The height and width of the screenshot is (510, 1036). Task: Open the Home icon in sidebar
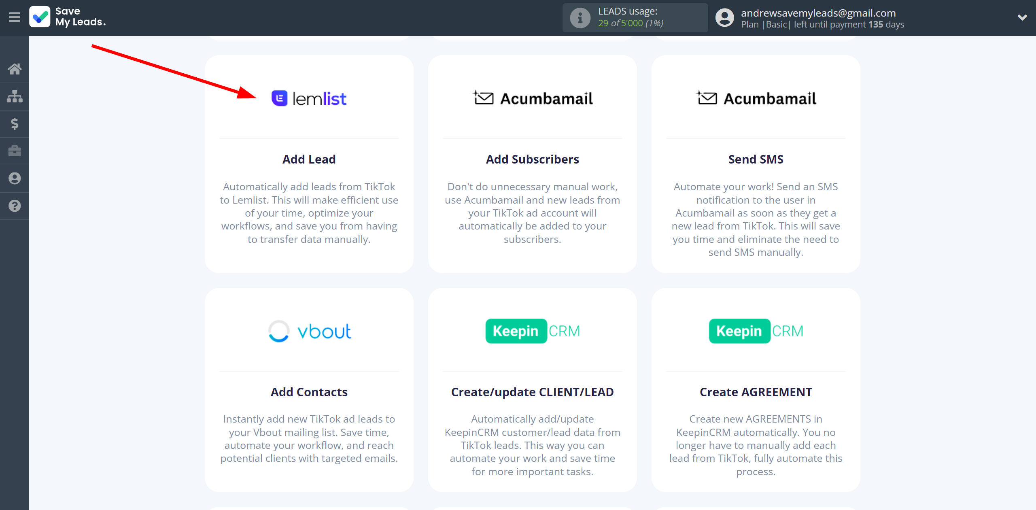click(x=15, y=69)
